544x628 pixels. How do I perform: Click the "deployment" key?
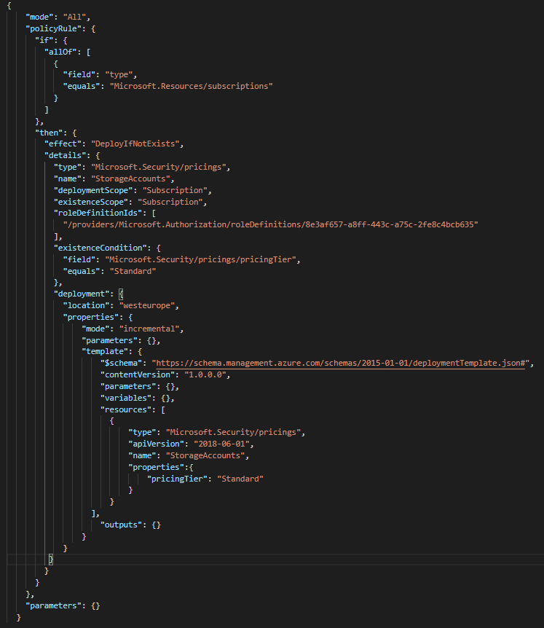point(82,294)
